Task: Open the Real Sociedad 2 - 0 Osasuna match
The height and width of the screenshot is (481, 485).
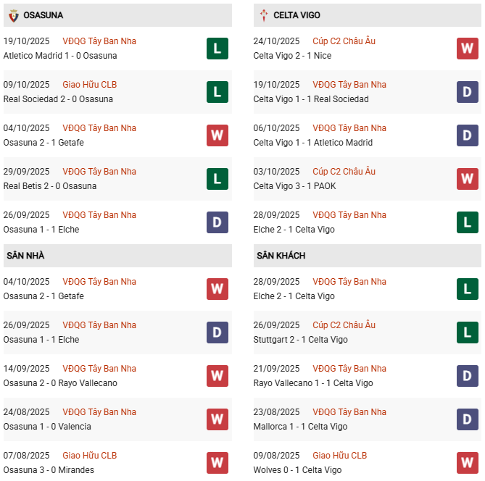Action: pos(58,99)
